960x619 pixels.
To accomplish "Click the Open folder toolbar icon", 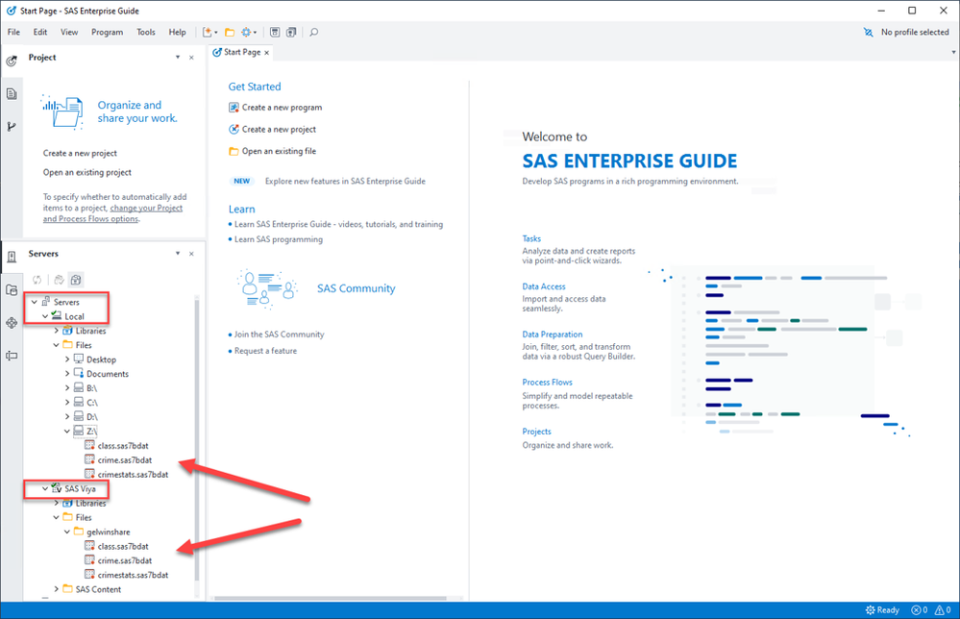I will coord(230,33).
